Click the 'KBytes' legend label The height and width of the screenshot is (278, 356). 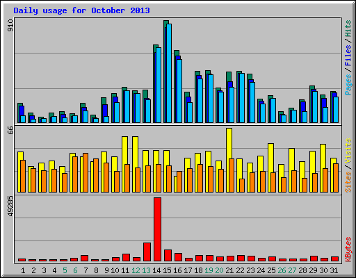pyautogui.click(x=348, y=250)
